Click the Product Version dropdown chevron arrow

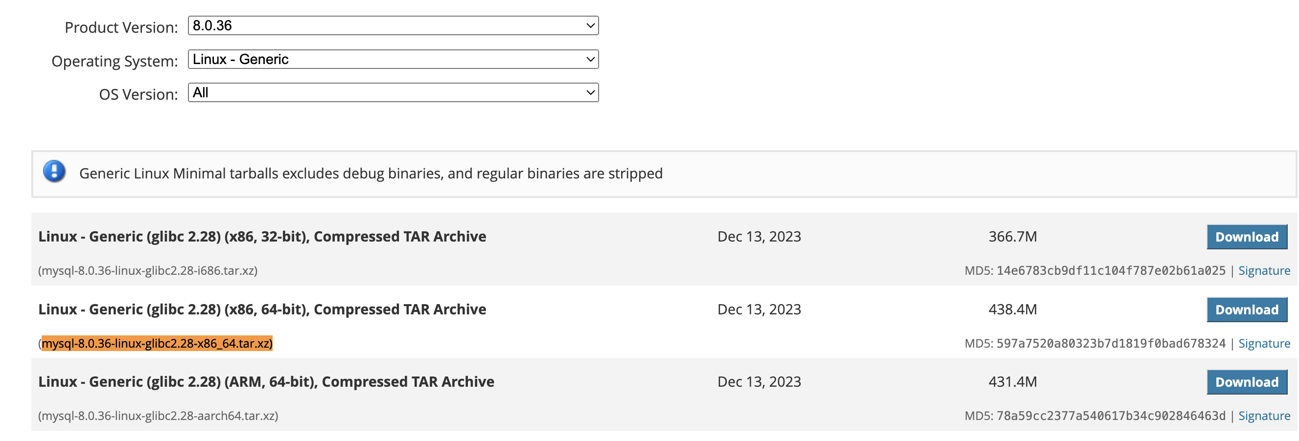click(x=590, y=26)
